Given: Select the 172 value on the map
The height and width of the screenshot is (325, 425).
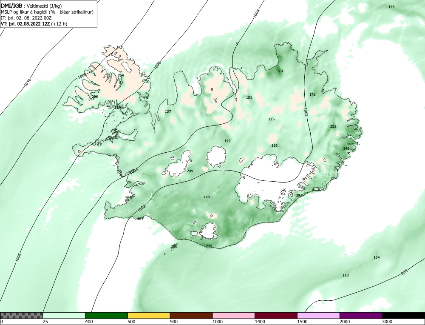Looking at the screenshot, I should [312, 94].
